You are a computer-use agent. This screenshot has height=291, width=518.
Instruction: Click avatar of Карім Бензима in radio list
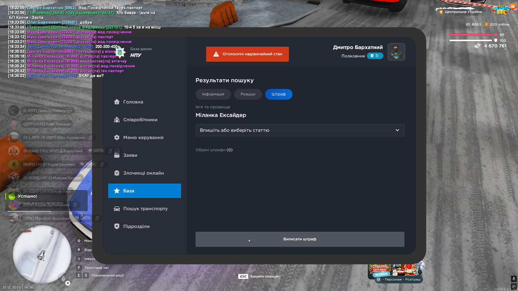pos(14,164)
